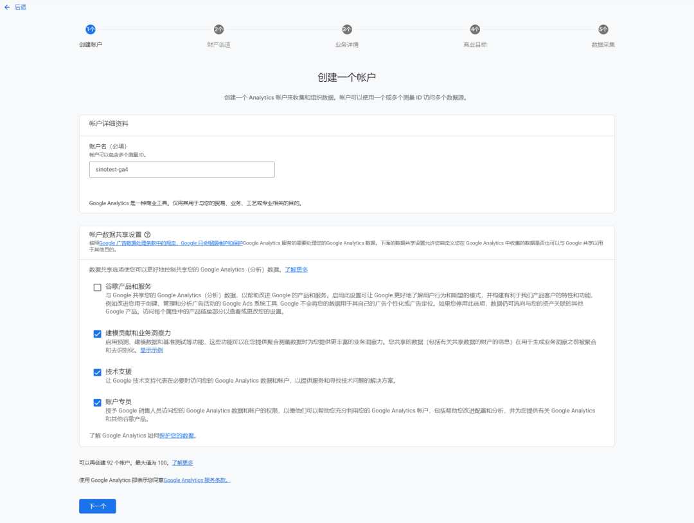This screenshot has height=523, width=694.
Task: Uncheck the 技术支援 checkbox
Action: coord(98,372)
